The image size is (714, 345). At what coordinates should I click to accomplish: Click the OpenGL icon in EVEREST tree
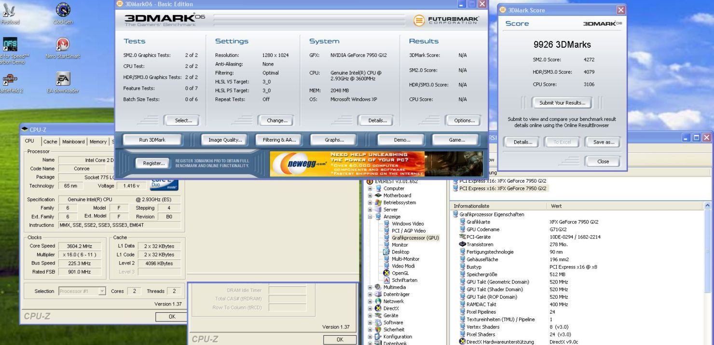click(386, 273)
